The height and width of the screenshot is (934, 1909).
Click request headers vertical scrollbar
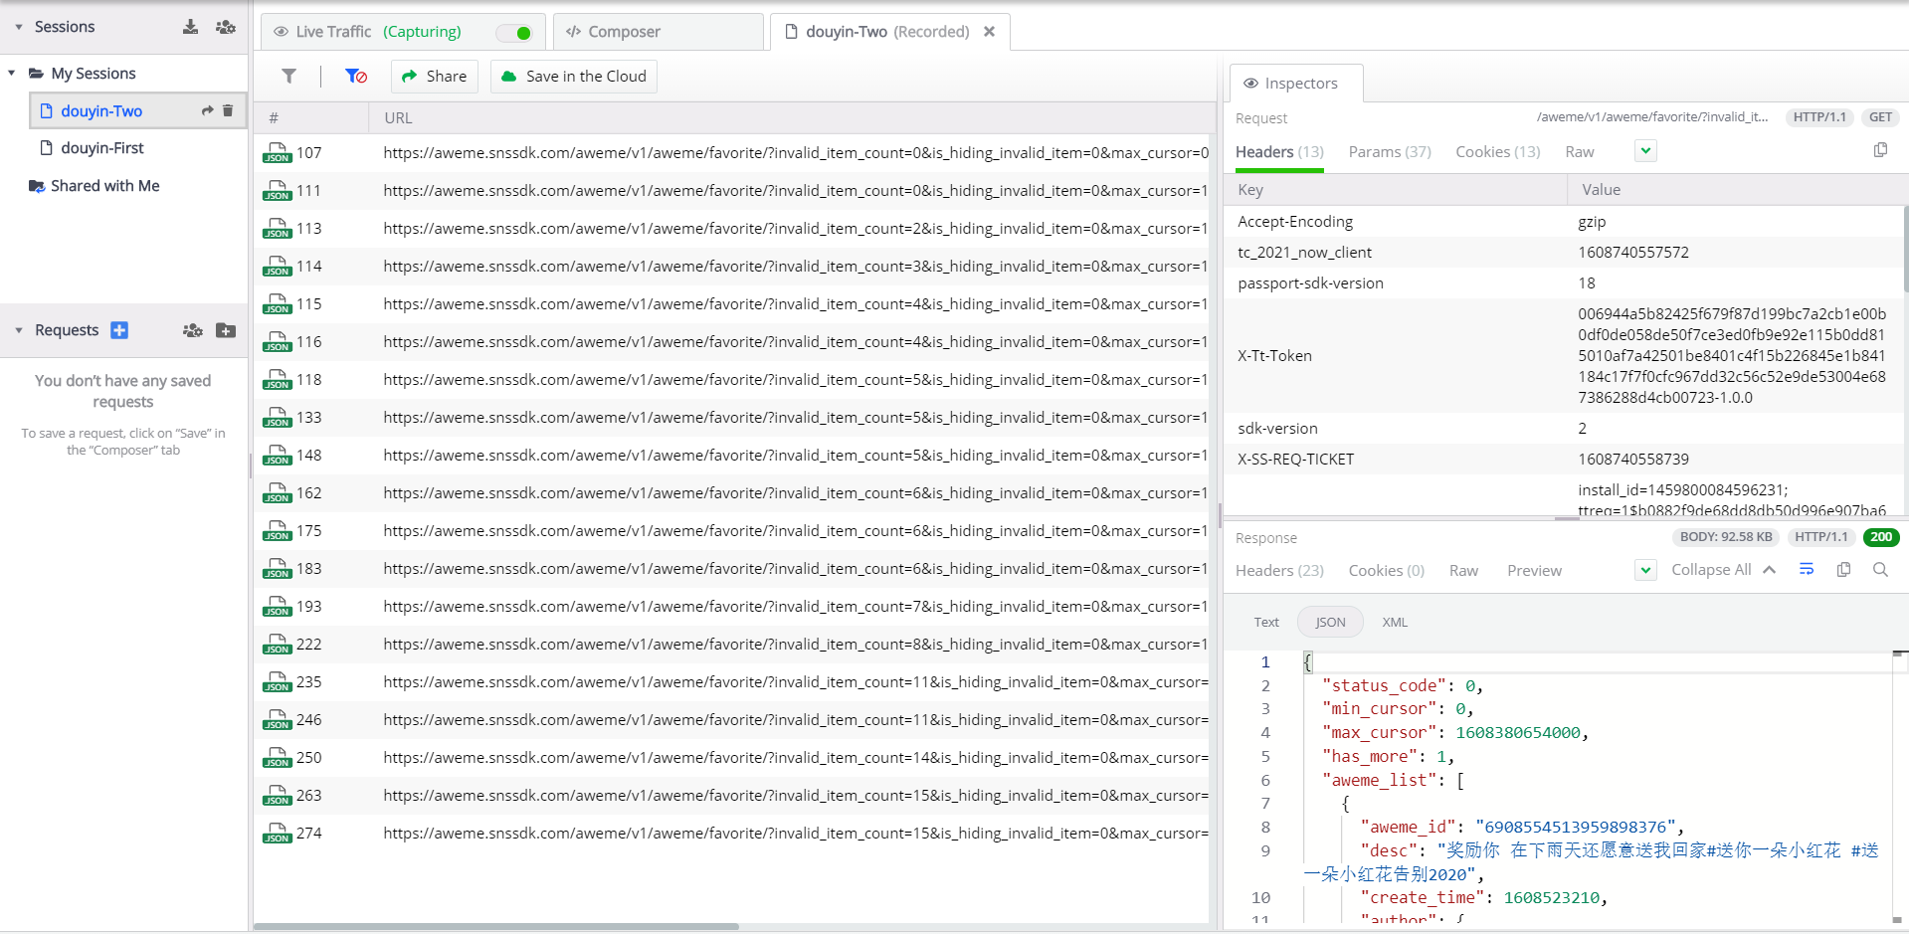(1905, 249)
